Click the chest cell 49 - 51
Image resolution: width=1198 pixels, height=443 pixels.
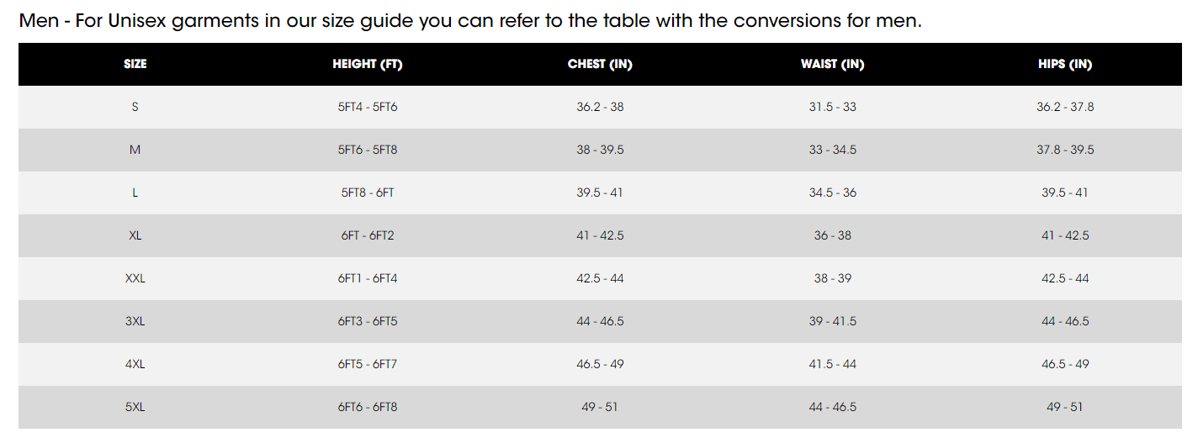[x=600, y=408]
